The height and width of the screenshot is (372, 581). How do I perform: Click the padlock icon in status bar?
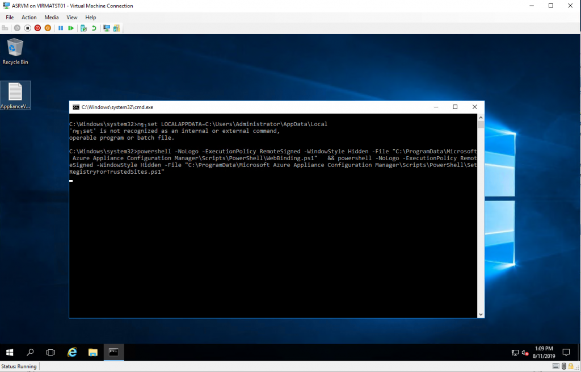tap(571, 366)
